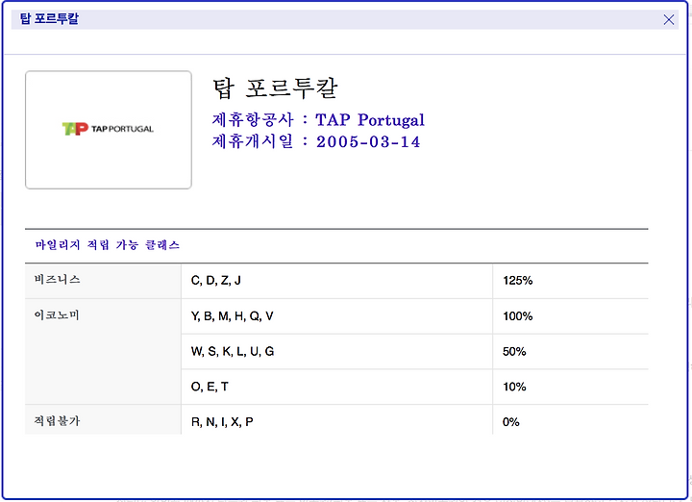Click the 제휴개시일 : 2005-03-14 line
The height and width of the screenshot is (502, 692).
pyautogui.click(x=316, y=141)
